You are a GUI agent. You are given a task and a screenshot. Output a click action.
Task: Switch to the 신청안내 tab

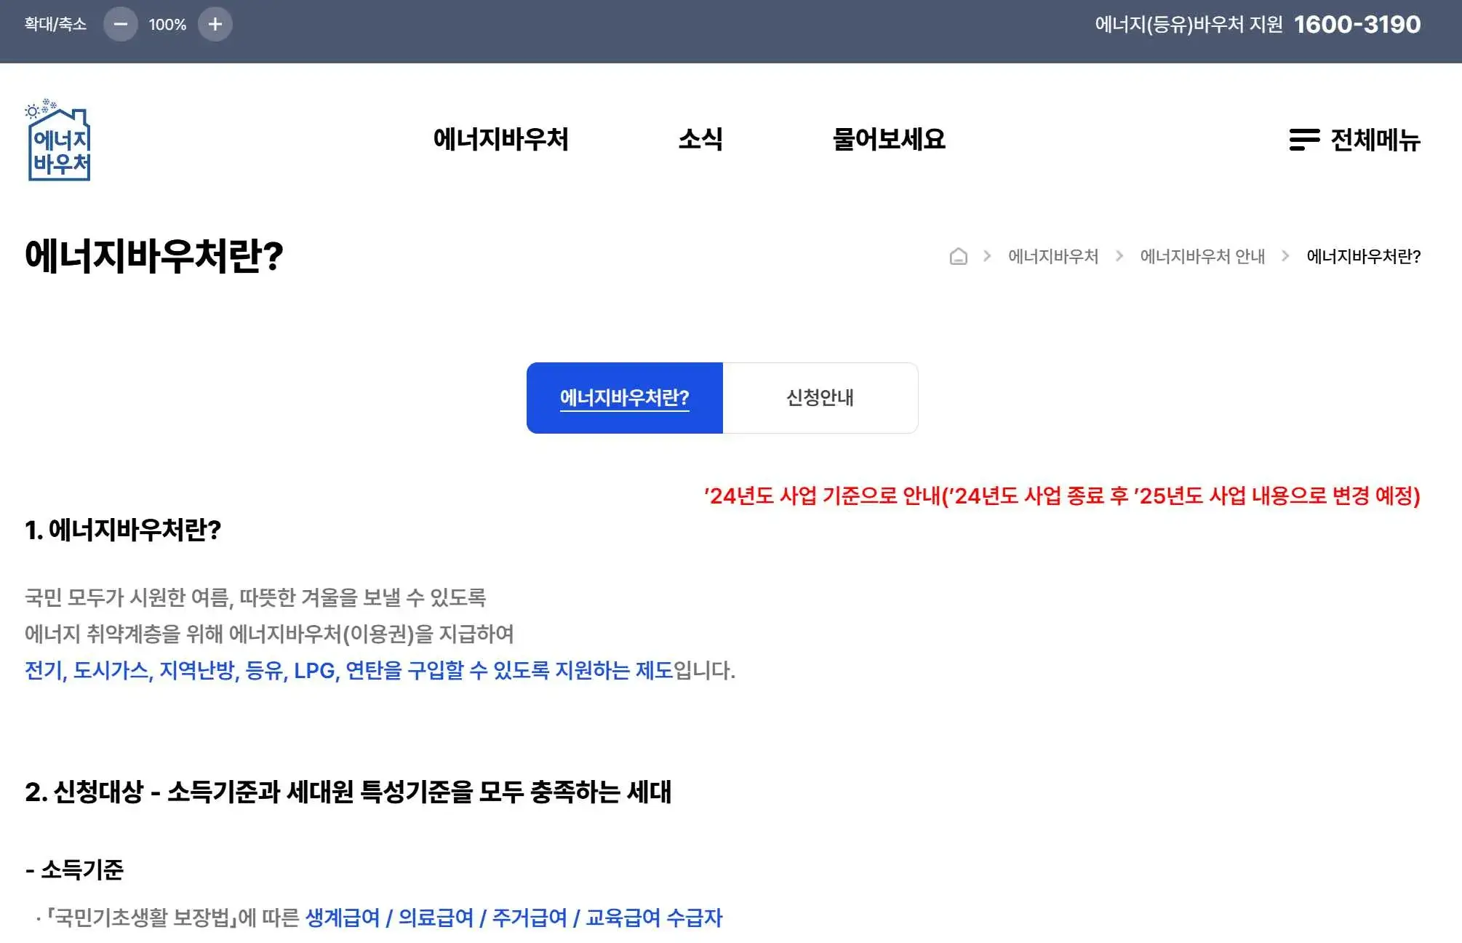[820, 397]
